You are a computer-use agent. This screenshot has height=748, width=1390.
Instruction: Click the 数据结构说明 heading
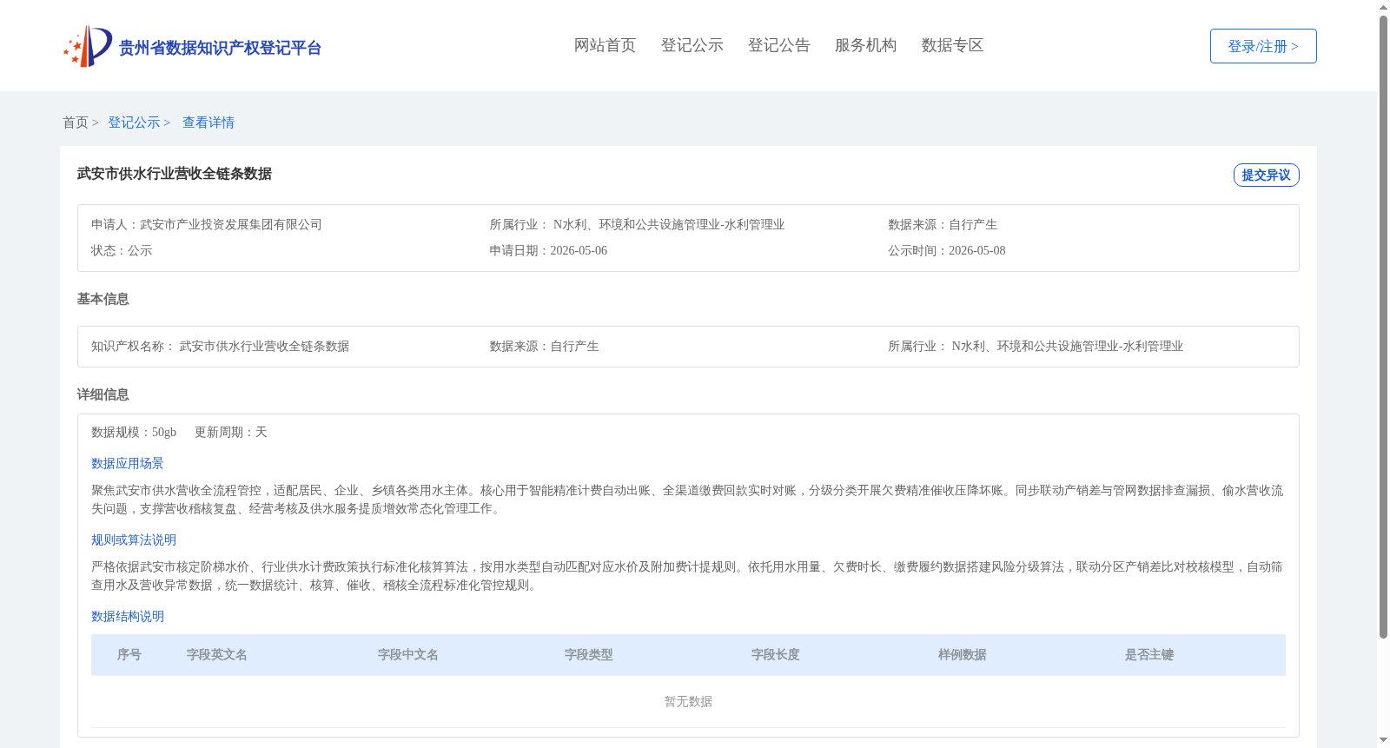(x=128, y=616)
